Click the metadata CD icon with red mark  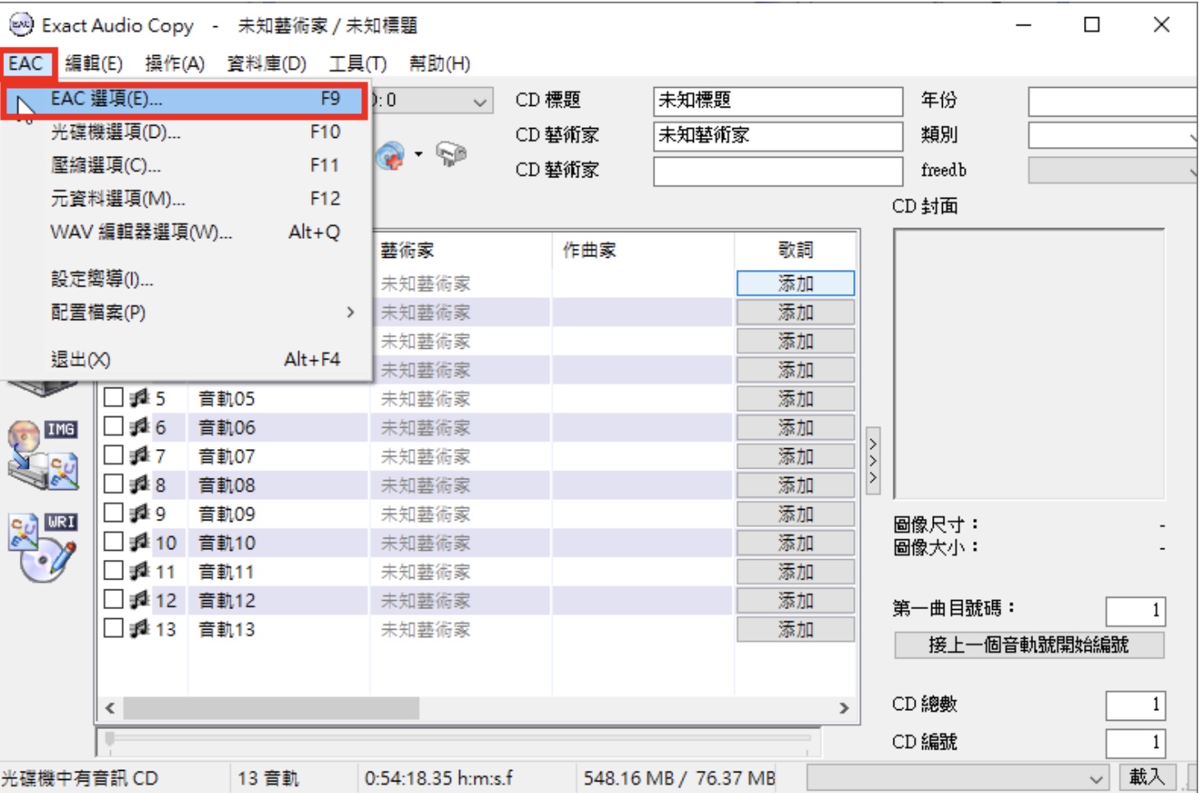point(390,155)
